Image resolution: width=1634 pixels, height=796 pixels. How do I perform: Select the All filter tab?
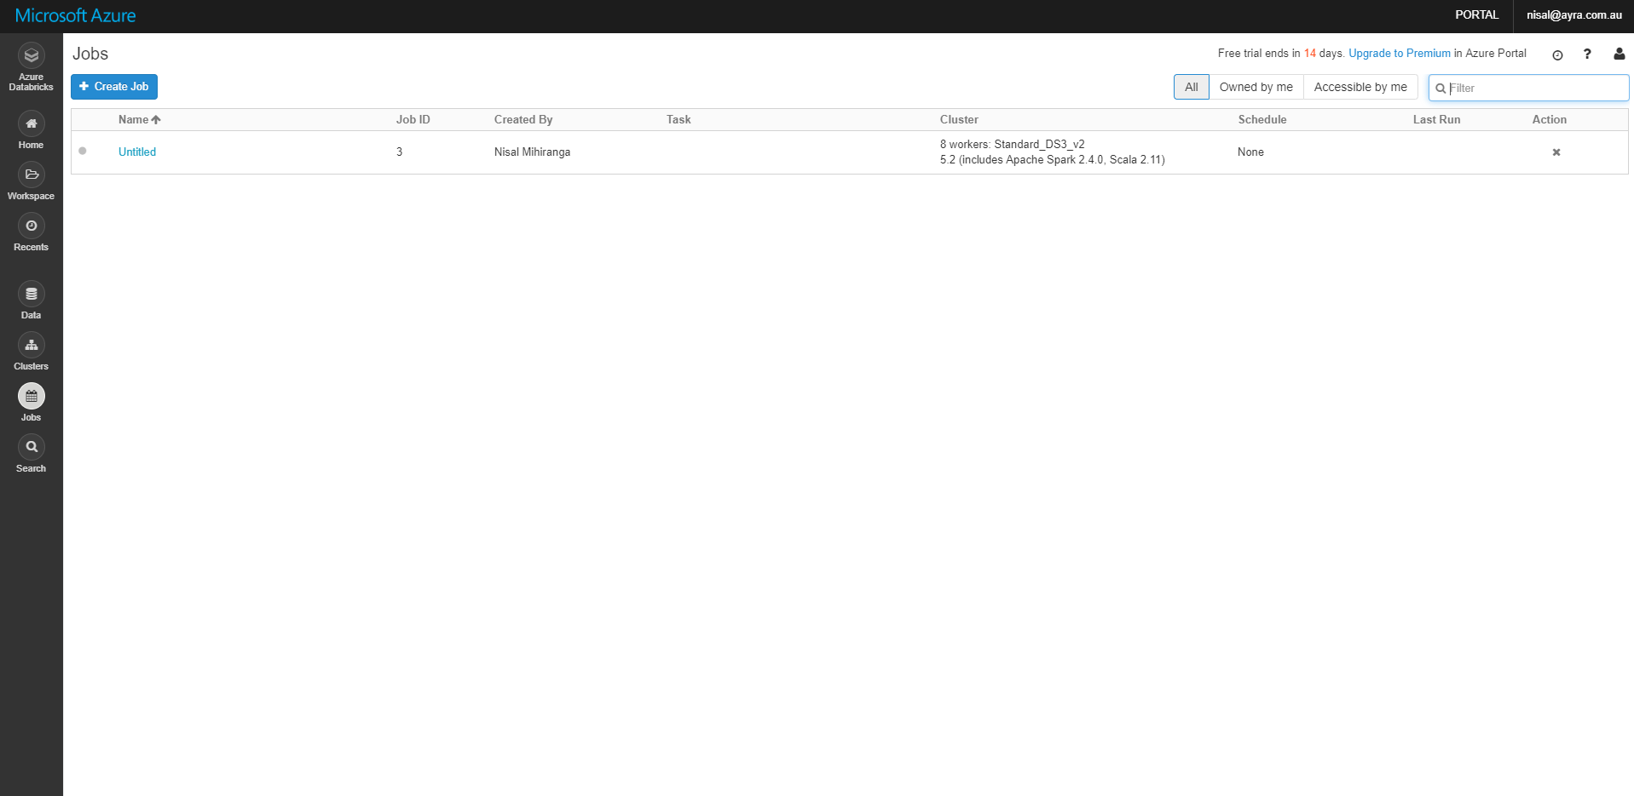[1192, 87]
